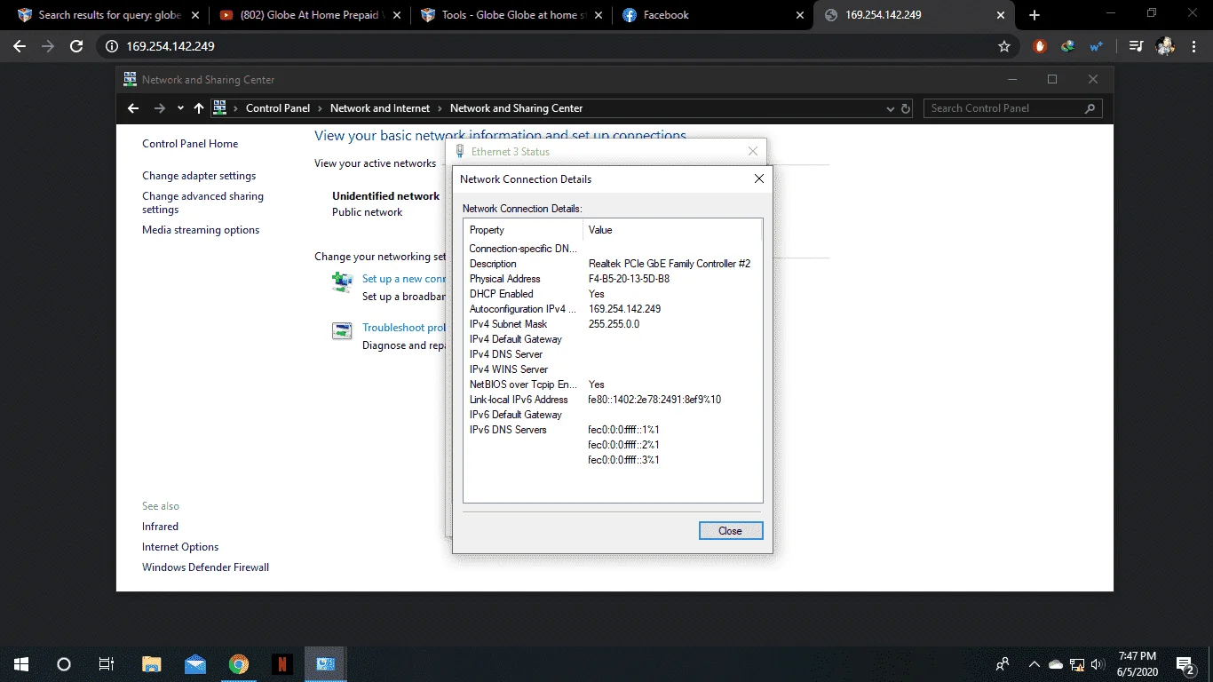The width and height of the screenshot is (1213, 682).
Task: Open Netflix from the taskbar
Action: click(282, 663)
